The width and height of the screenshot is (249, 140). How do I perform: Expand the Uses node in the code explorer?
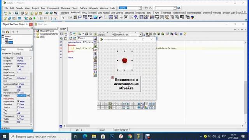click(35, 37)
